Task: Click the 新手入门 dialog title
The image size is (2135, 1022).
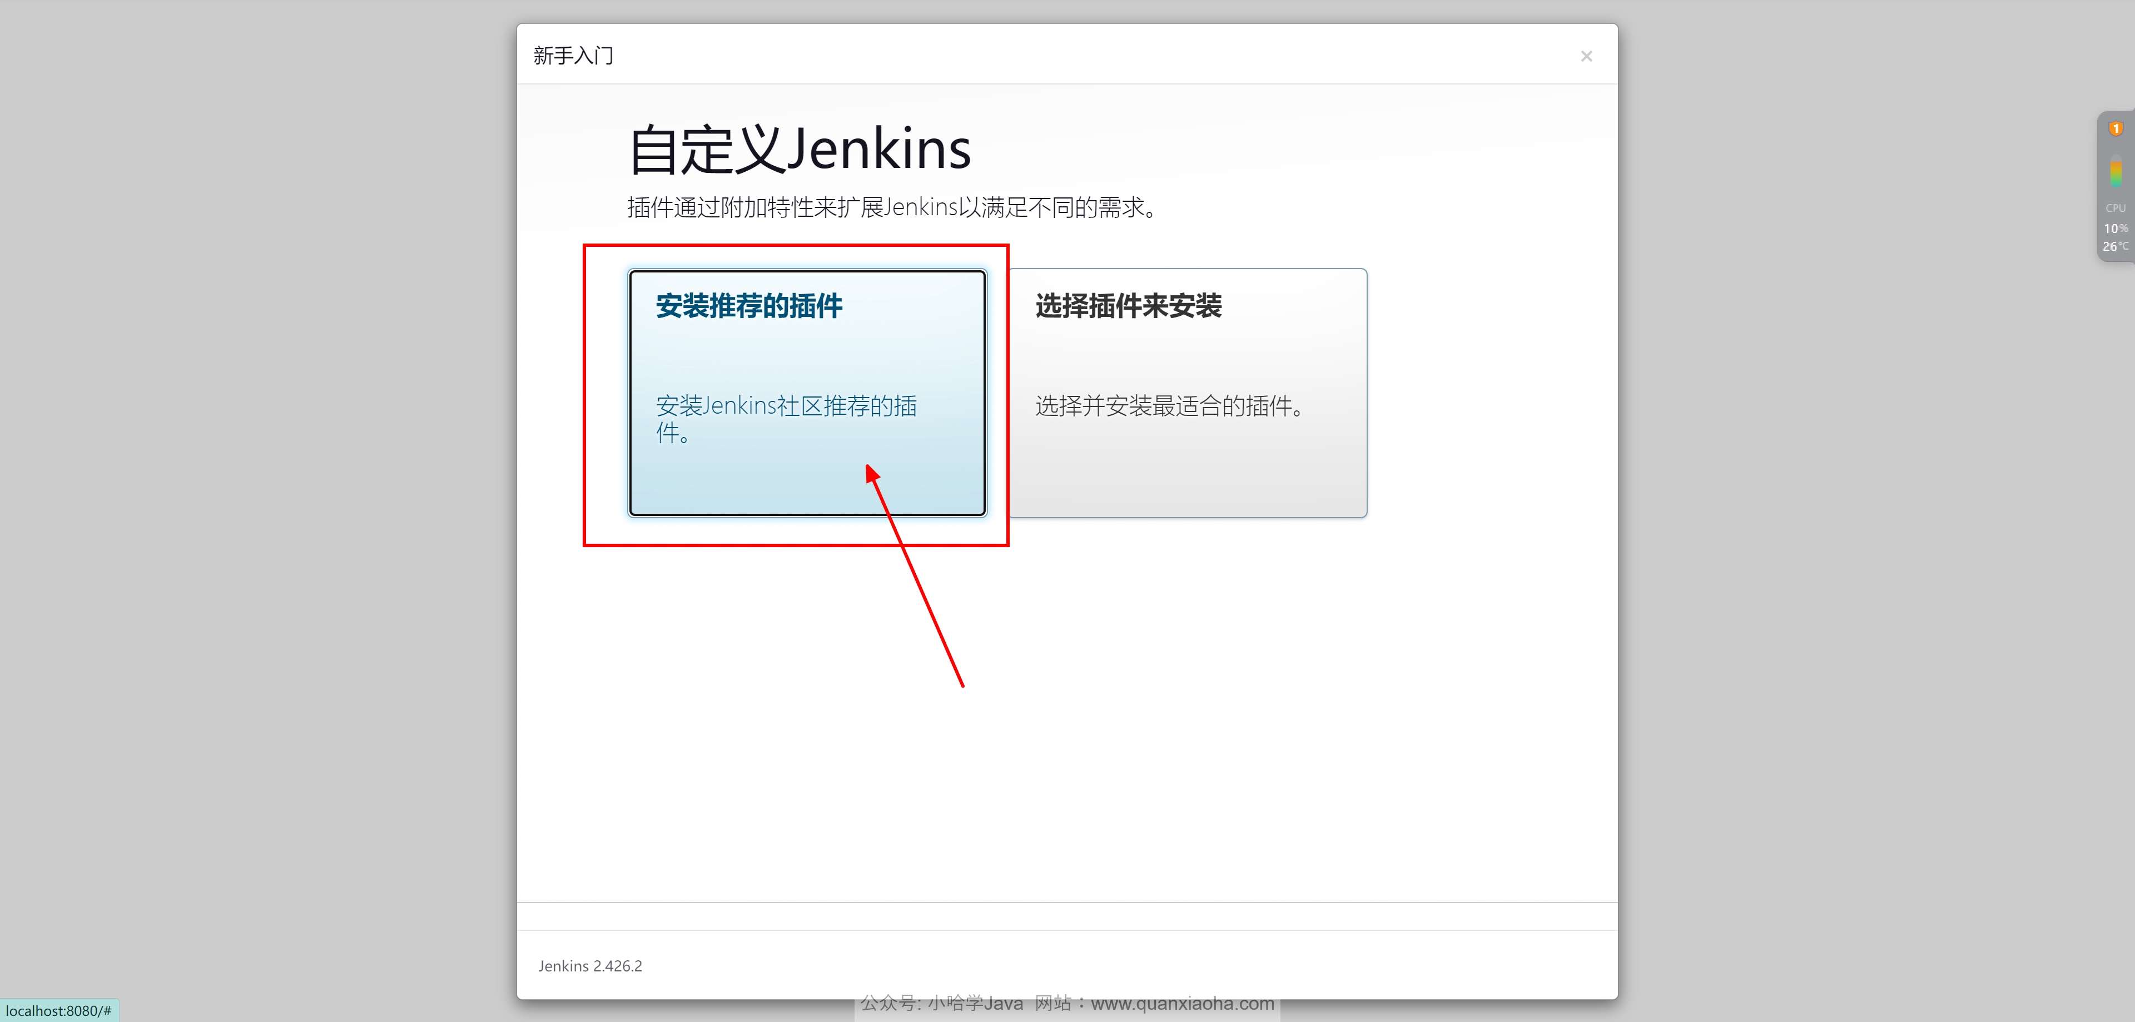Action: [574, 56]
